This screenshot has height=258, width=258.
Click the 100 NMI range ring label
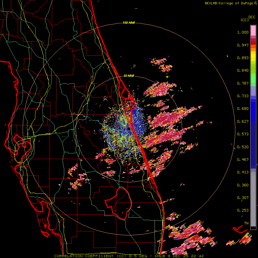coord(129,23)
